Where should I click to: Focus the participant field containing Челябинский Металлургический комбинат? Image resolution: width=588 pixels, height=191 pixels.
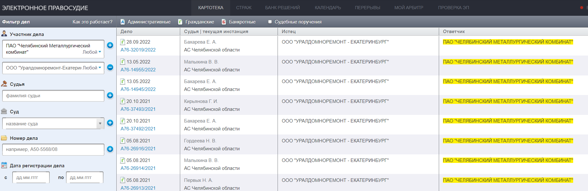(x=53, y=49)
